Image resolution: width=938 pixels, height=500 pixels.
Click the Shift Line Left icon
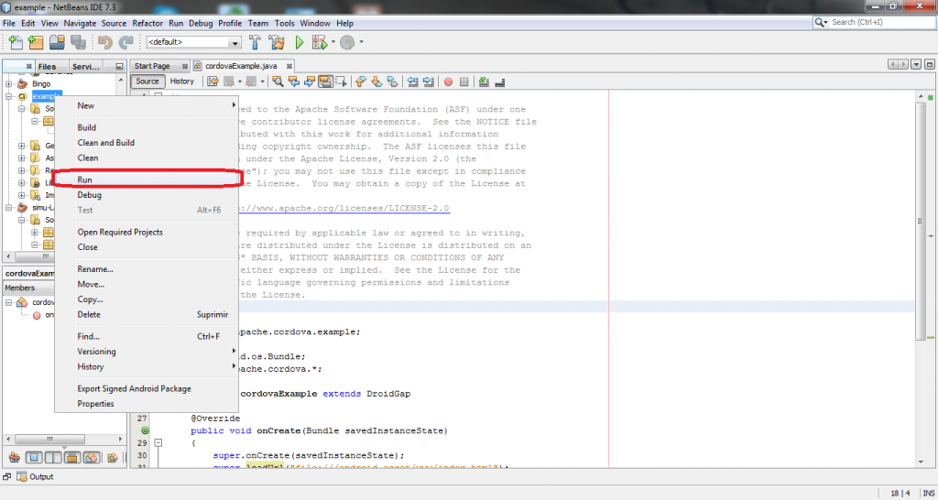coord(413,82)
